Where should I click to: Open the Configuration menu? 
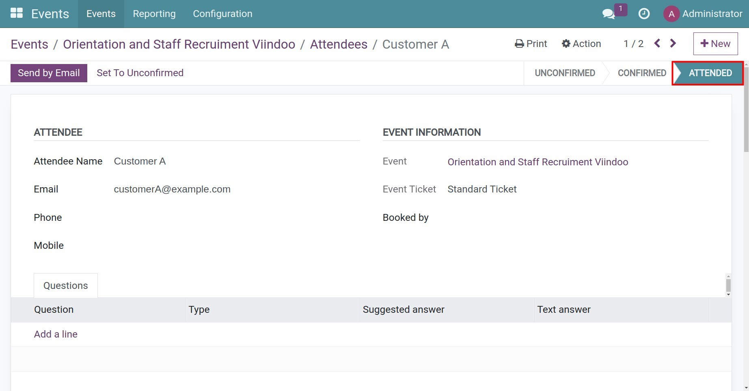222,14
